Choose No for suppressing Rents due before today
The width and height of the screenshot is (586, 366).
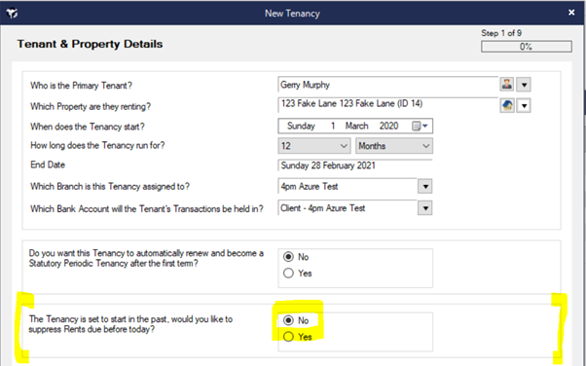point(288,320)
